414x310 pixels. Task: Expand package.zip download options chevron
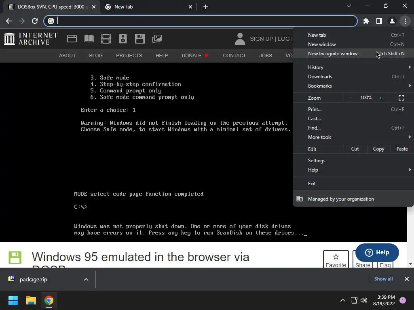click(86, 279)
